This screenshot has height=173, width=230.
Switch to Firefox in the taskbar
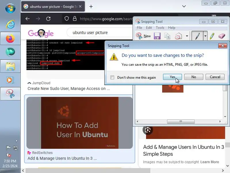(10, 38)
